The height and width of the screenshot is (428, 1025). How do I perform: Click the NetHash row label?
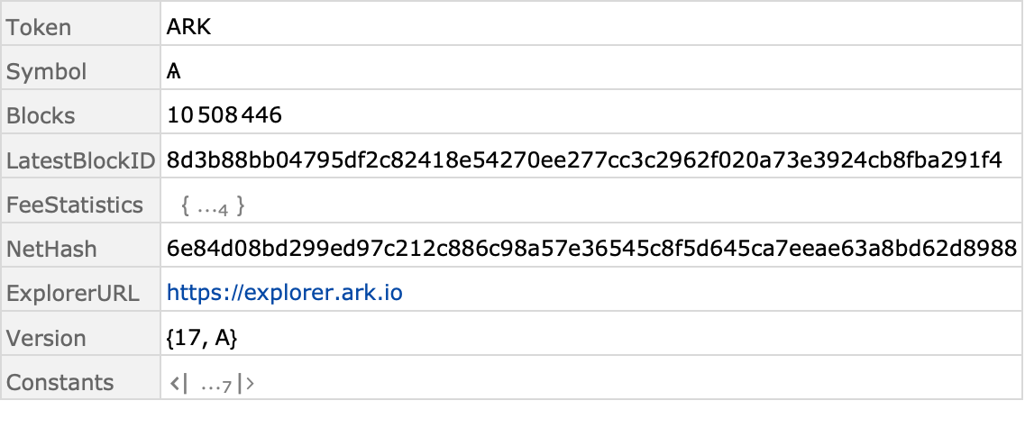coord(51,249)
